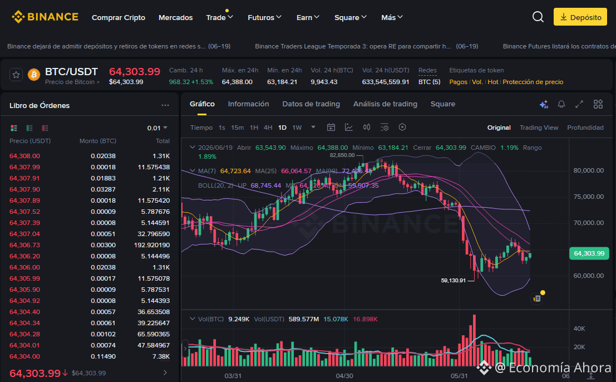Viewport: 616px width, 382px height.
Task: Select 1s time interval
Action: [221, 128]
